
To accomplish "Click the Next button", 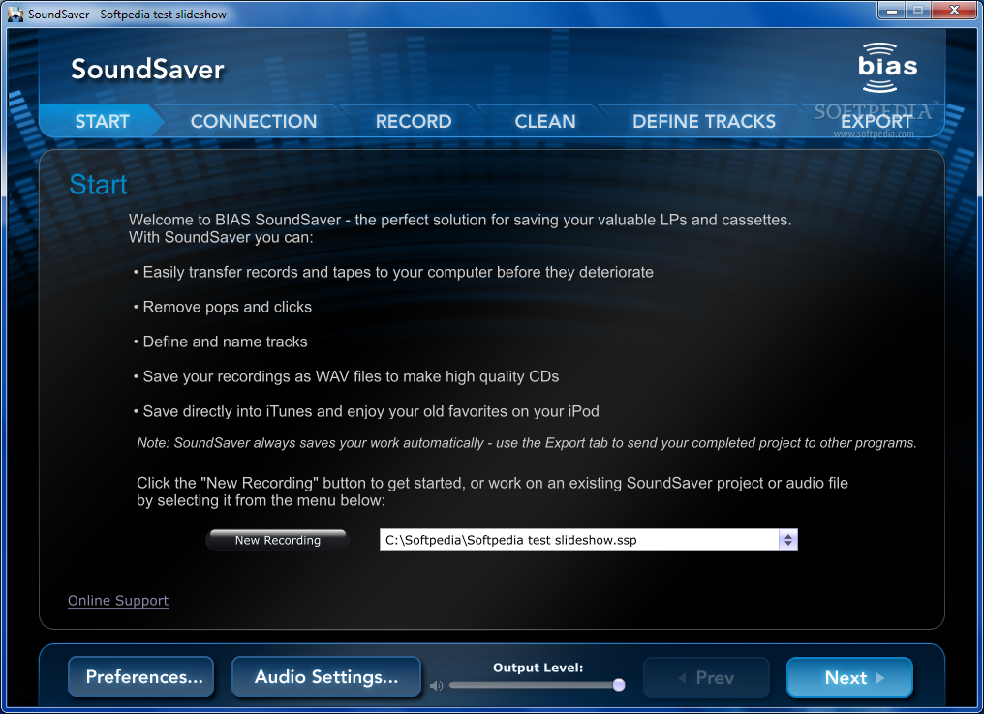I will (x=849, y=677).
